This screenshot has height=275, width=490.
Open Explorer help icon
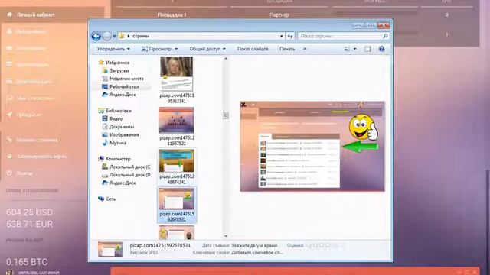pyautogui.click(x=381, y=49)
